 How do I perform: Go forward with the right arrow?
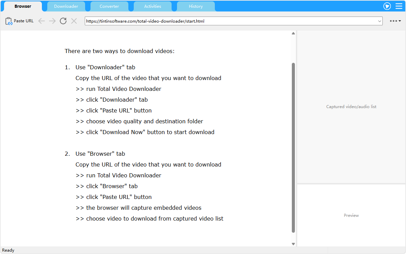(x=52, y=21)
